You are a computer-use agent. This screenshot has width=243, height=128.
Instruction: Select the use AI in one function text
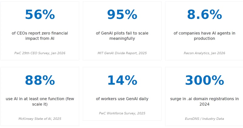[x=40, y=101]
